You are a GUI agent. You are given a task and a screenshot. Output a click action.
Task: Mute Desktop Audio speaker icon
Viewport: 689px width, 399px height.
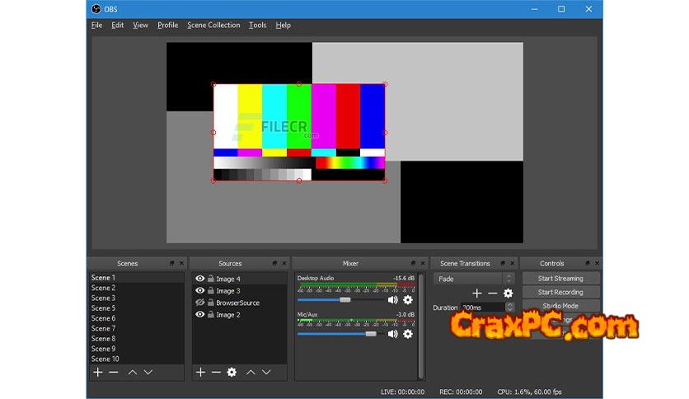[392, 300]
